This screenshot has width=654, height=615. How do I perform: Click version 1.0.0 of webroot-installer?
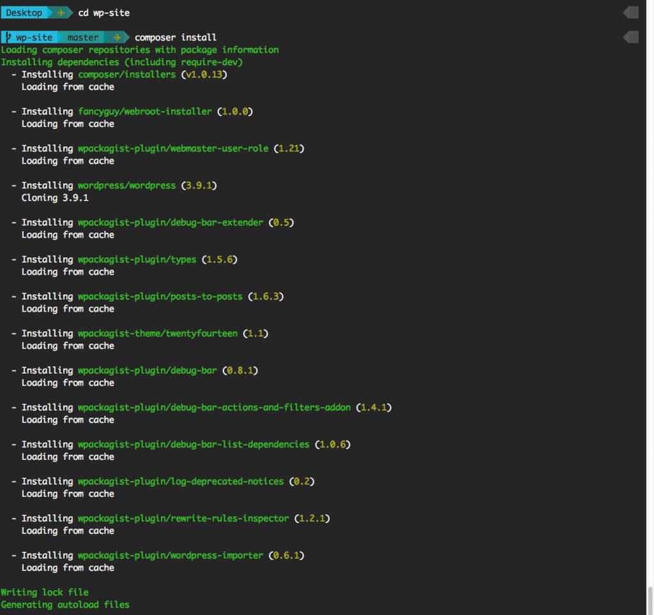235,112
